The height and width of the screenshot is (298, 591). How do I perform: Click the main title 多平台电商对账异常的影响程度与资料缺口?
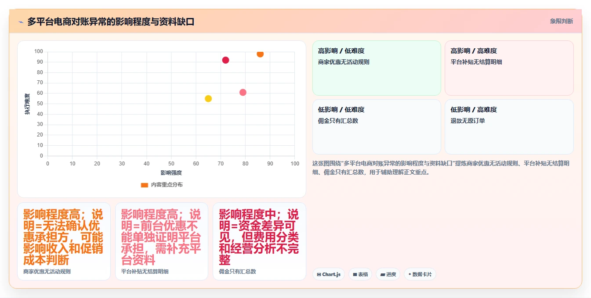point(111,22)
